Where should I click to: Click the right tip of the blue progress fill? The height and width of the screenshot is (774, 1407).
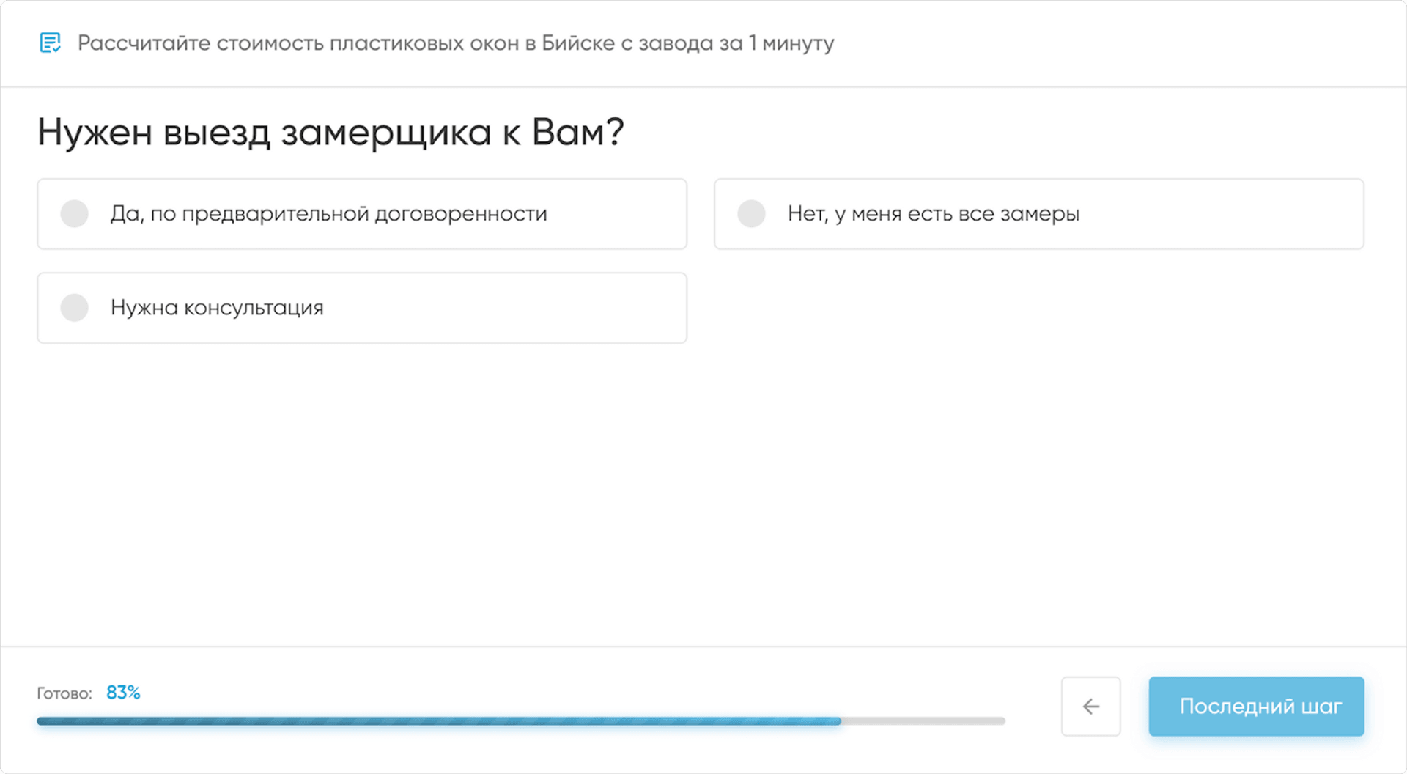838,721
